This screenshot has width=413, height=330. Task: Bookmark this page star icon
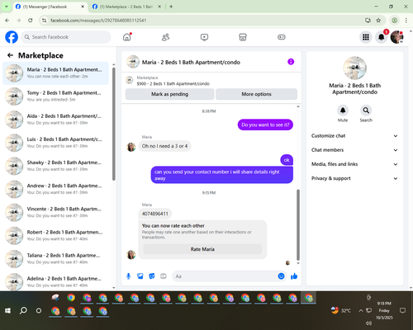[x=378, y=21]
